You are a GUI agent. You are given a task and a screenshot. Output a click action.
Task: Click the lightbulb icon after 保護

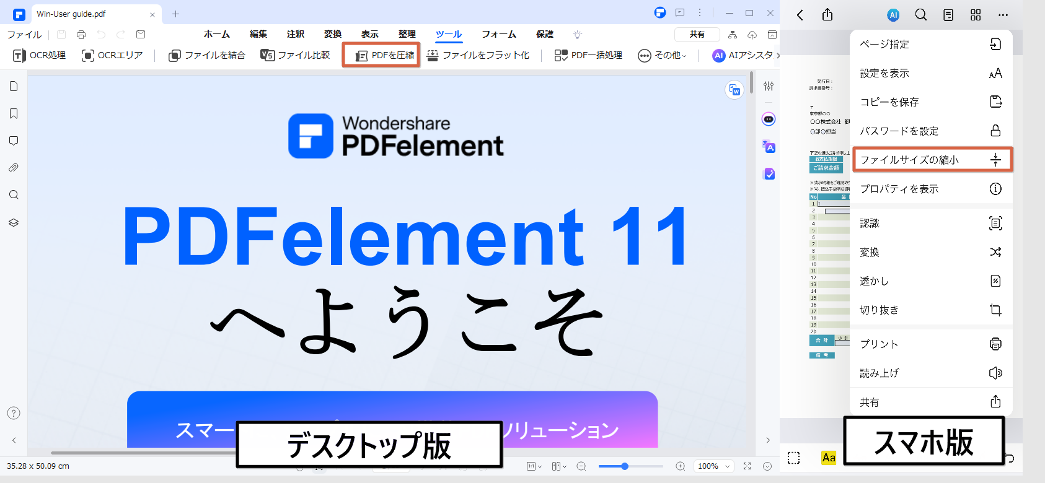click(578, 35)
